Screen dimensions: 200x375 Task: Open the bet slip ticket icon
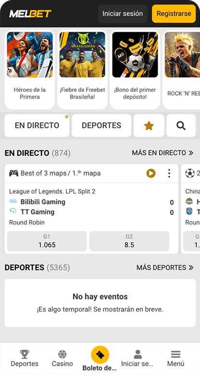(100, 355)
